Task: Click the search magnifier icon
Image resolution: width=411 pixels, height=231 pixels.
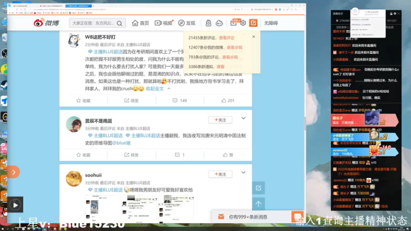Action: [120, 23]
